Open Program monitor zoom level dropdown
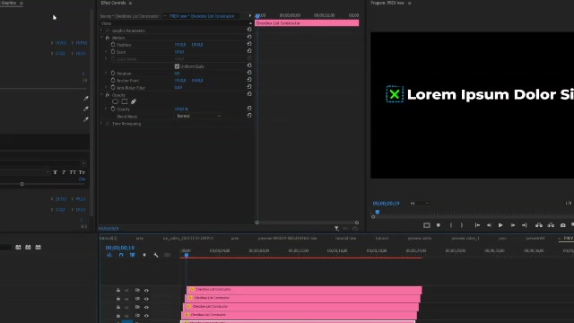The width and height of the screenshot is (574, 323). [x=419, y=203]
